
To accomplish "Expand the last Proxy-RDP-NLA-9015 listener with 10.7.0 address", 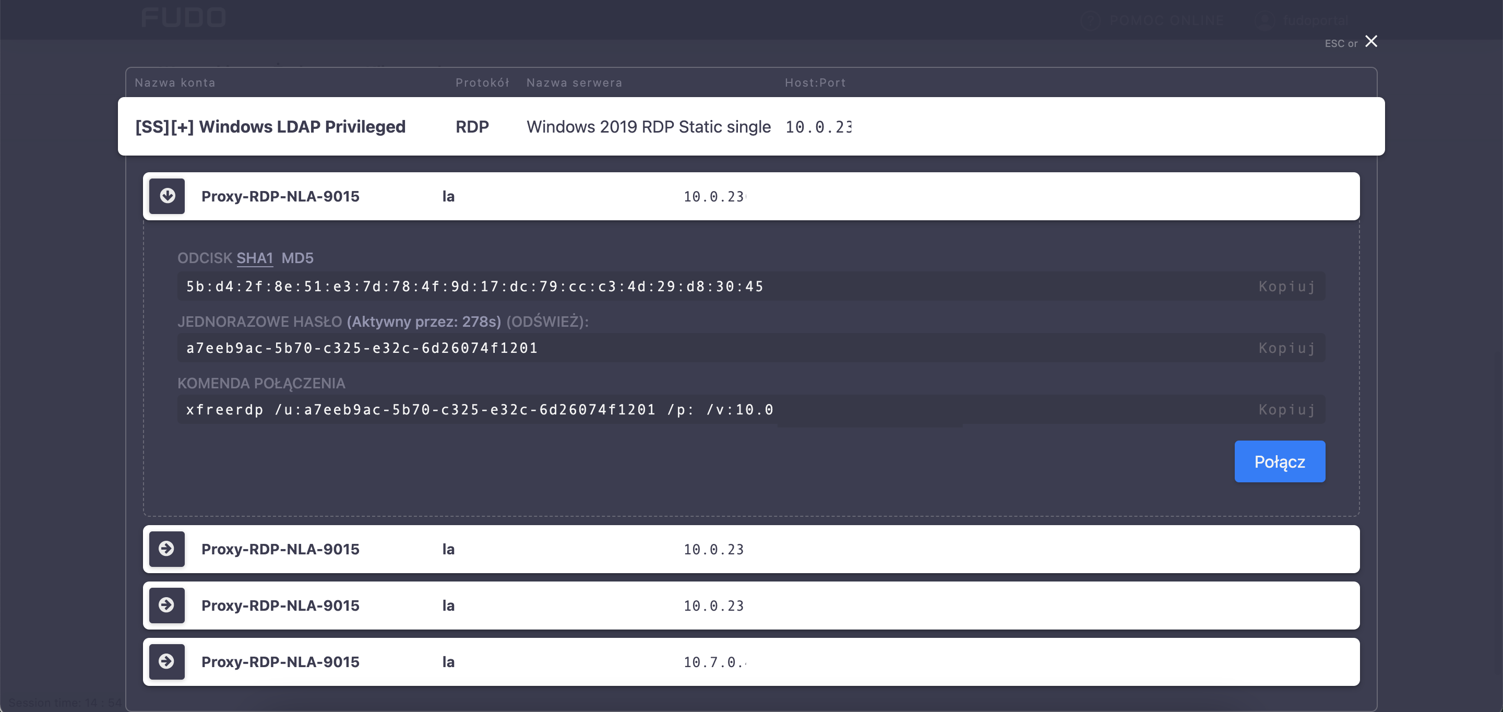I will 167,661.
